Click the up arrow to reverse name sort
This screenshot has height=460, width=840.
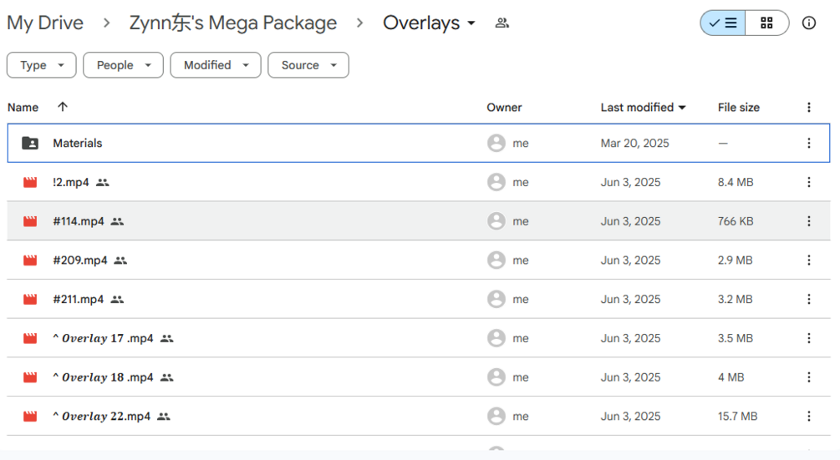coord(63,107)
